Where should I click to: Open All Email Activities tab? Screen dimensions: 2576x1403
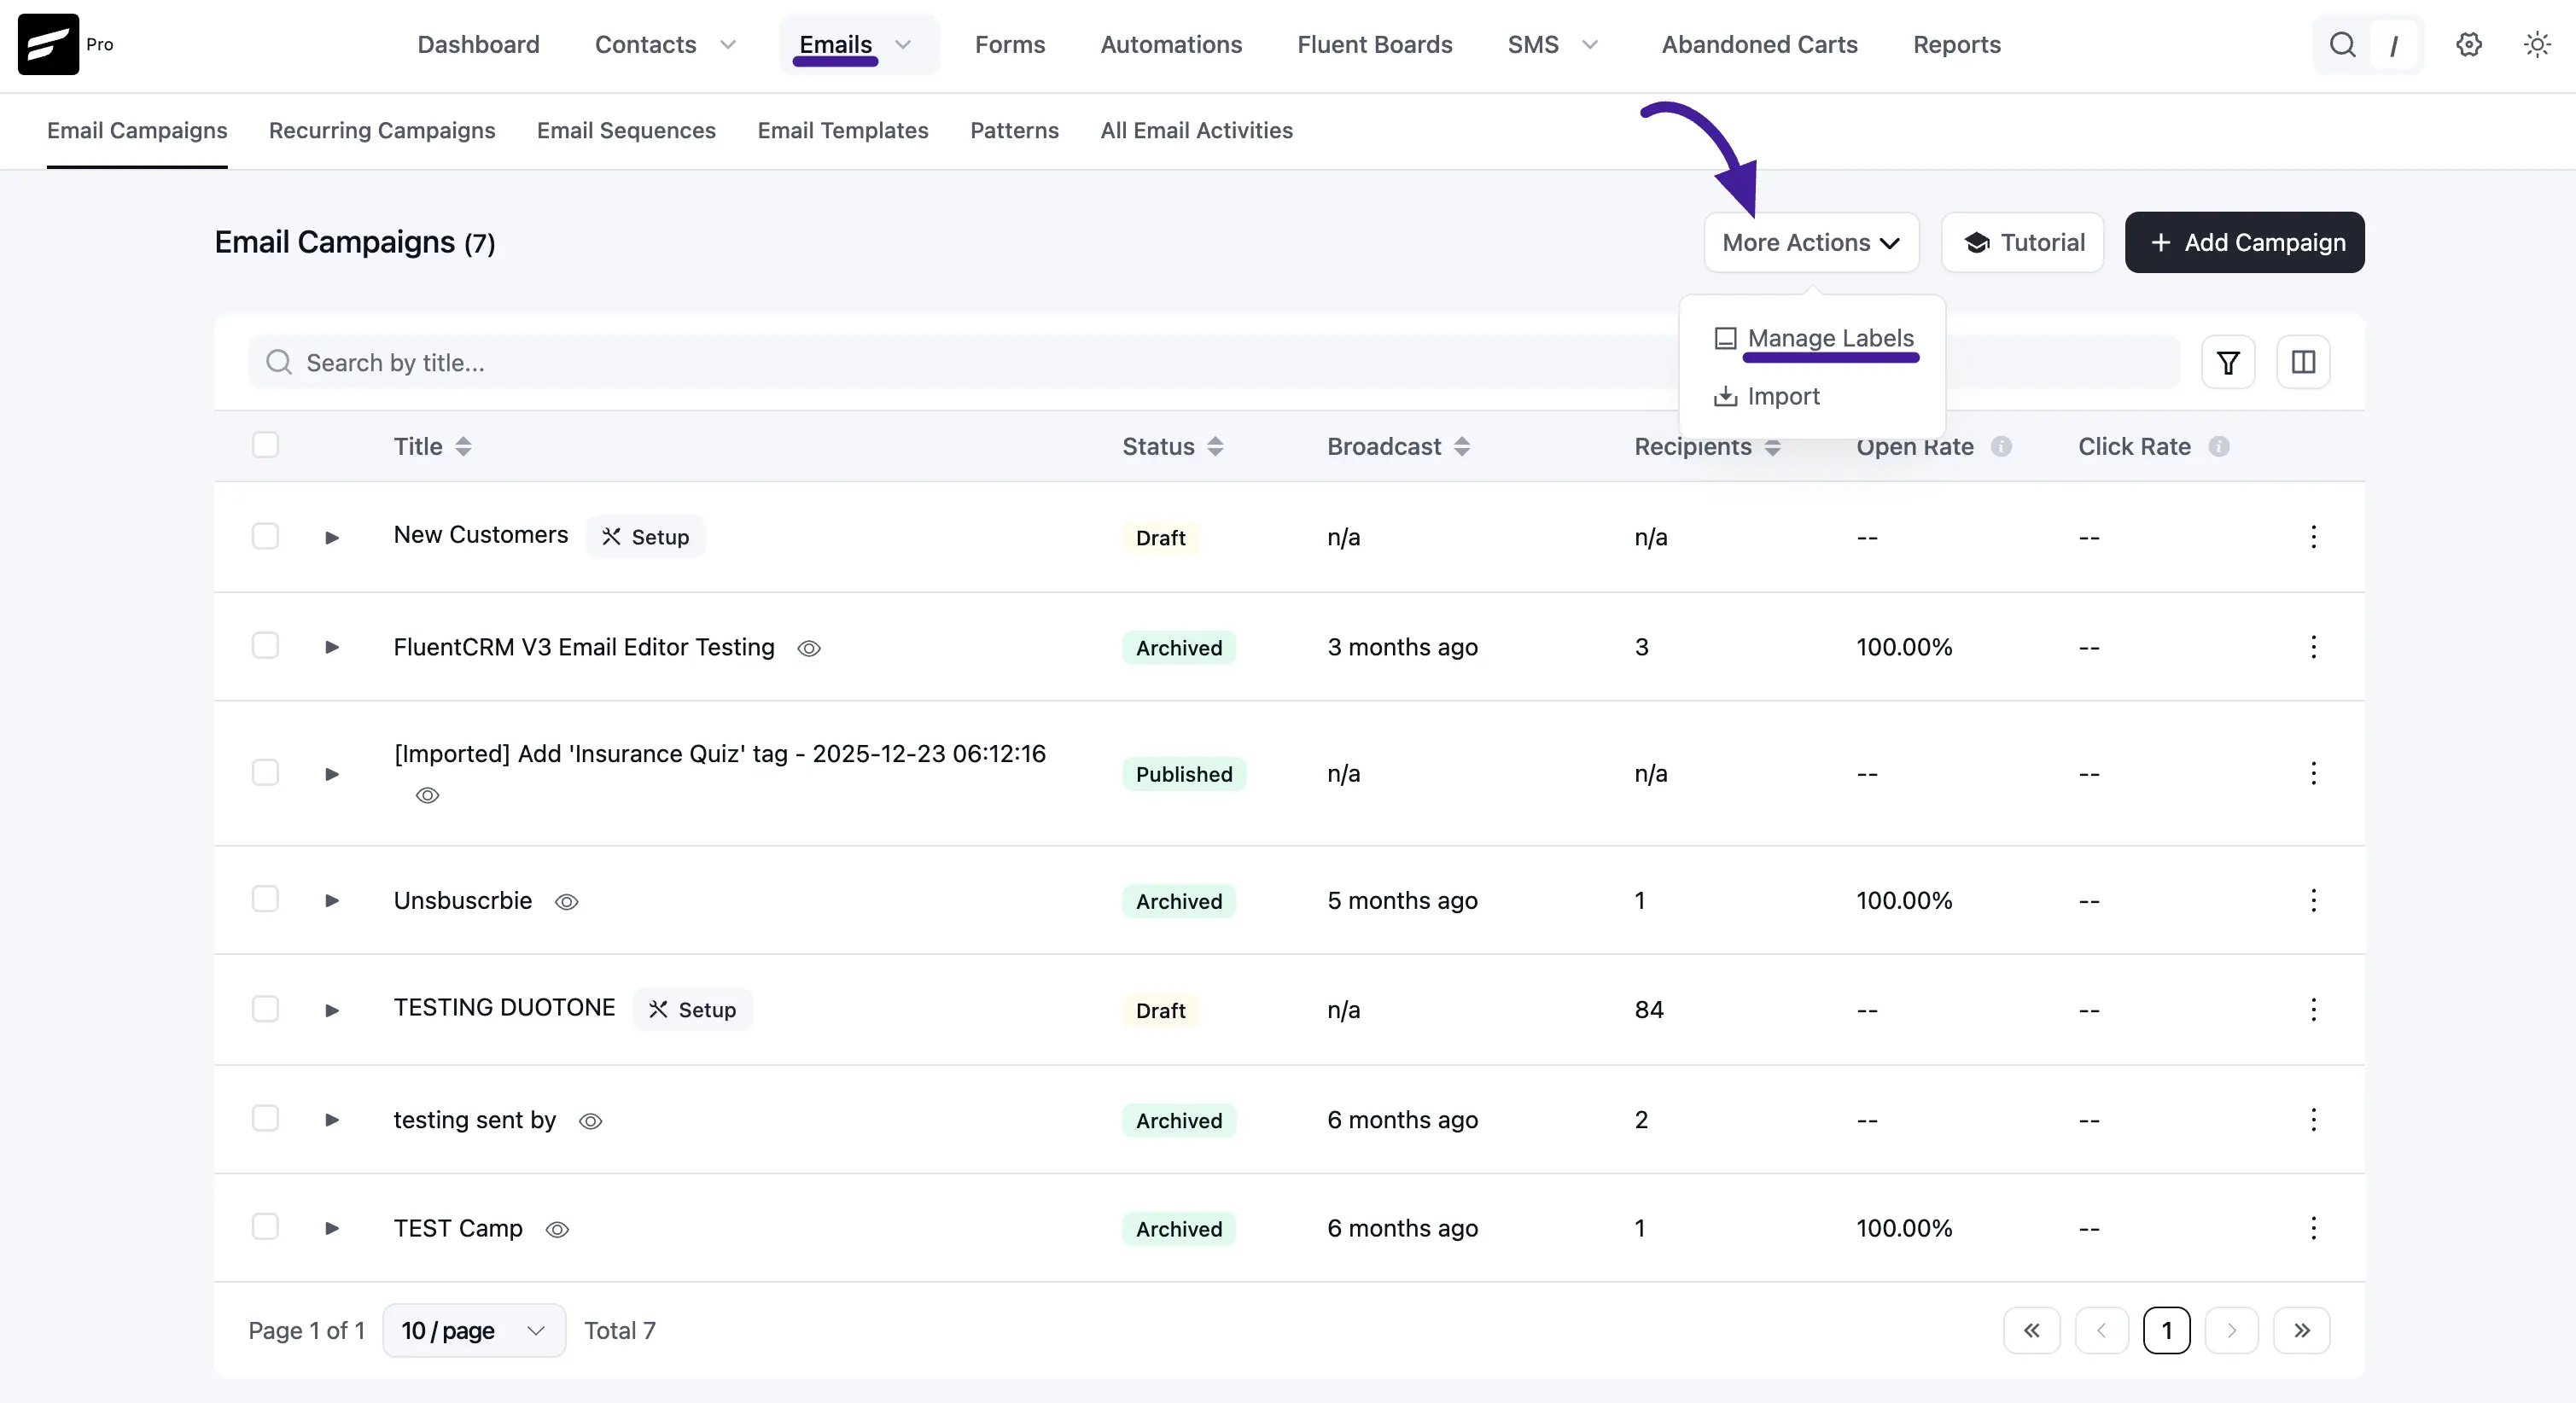1196,130
